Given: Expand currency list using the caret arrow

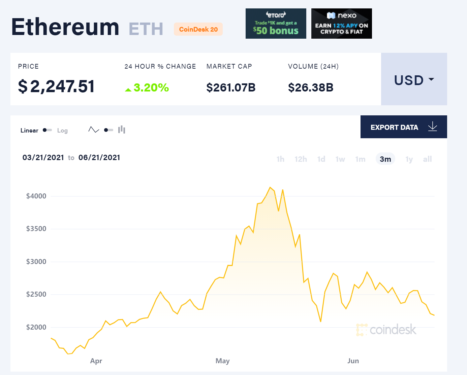Looking at the screenshot, I should pyautogui.click(x=431, y=79).
